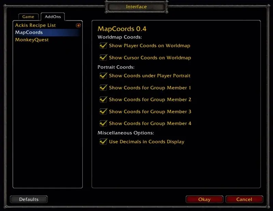Click the Cancel button
The image size is (273, 211).
[244, 199]
